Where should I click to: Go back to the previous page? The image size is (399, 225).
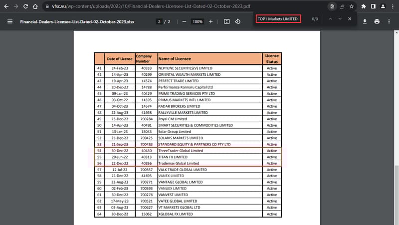click(x=6, y=6)
